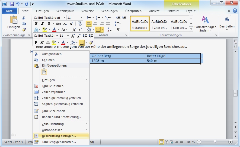Open the ribbon borders dropdown arrow
Image resolution: width=240 pixels, height=147 pixels.
102,29
